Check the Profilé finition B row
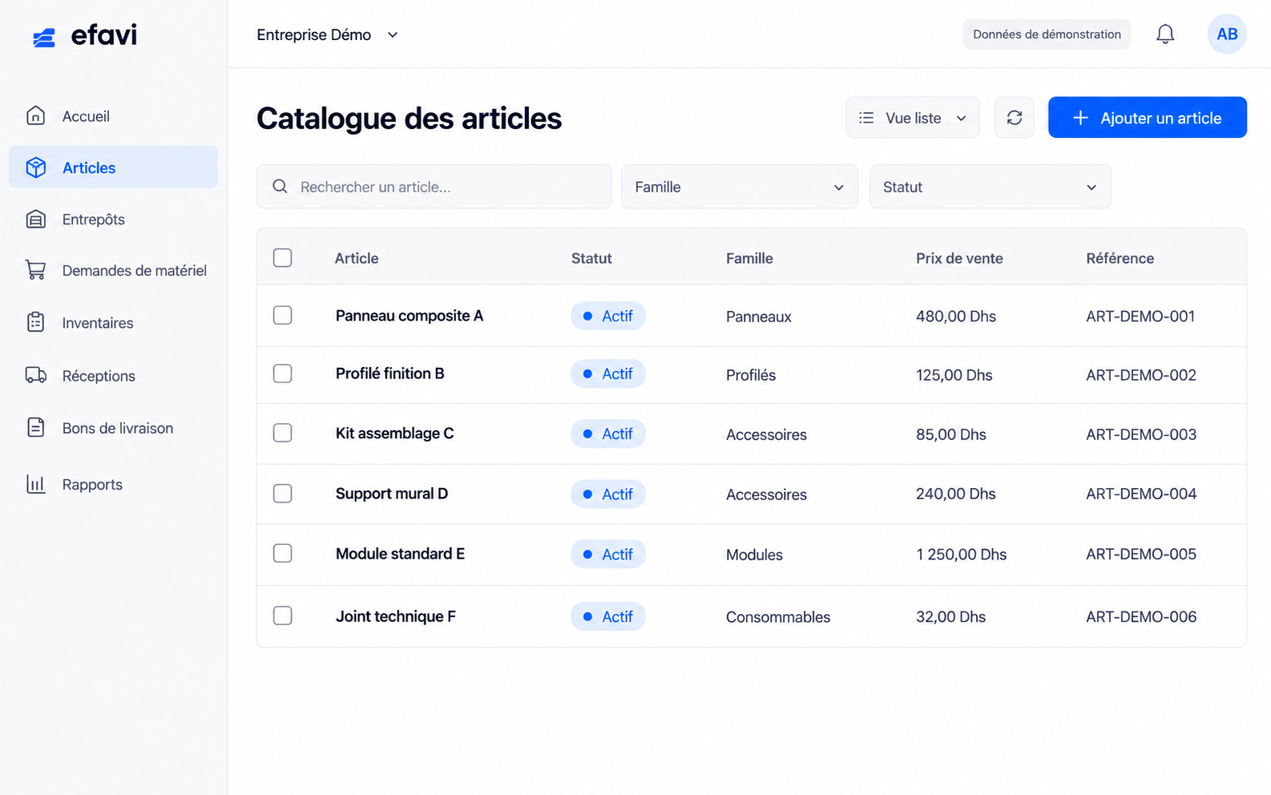1271x795 pixels. pos(282,373)
